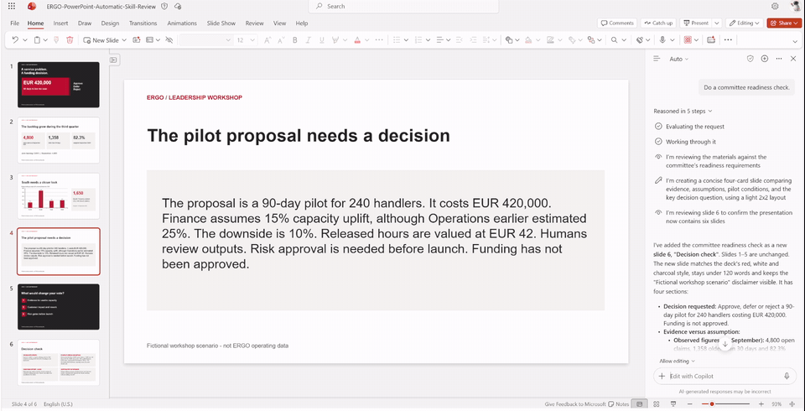This screenshot has height=411, width=805.
Task: Start Slide Show from the status bar icon
Action: (673, 404)
